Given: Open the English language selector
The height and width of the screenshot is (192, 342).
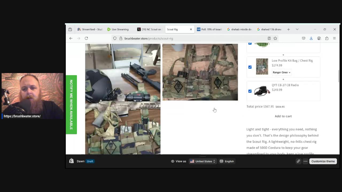Looking at the screenshot, I should tap(227, 161).
